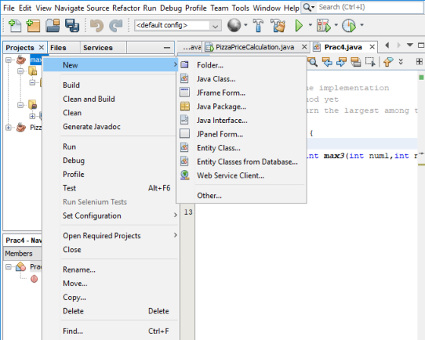Click the Debug Project icon

tap(323, 26)
